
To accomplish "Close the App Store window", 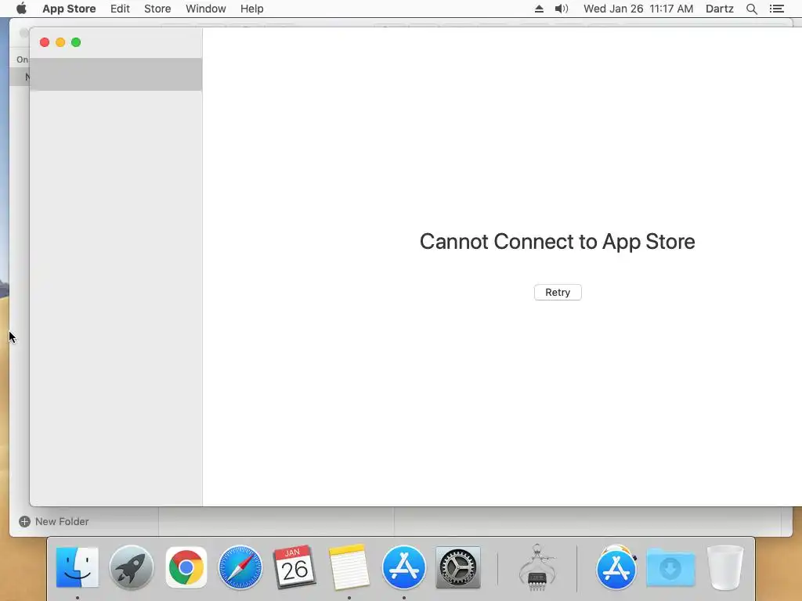I will click(45, 42).
